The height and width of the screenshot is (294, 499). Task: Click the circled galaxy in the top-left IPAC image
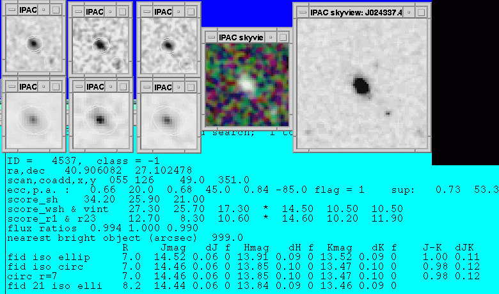click(x=34, y=44)
